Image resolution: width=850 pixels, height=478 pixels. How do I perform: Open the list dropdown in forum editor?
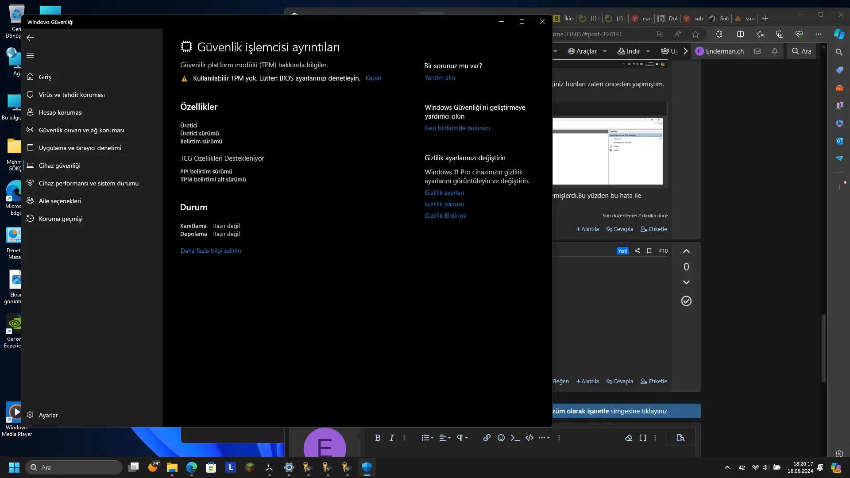coord(427,438)
